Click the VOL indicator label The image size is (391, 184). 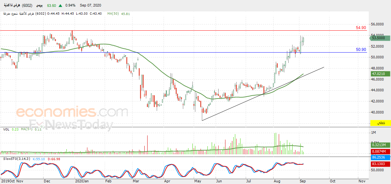6,129
